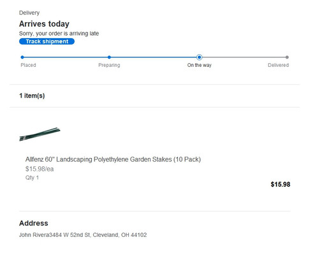Select the Preparing progress dot
Viewport: 319px width, 265px height.
109,57
